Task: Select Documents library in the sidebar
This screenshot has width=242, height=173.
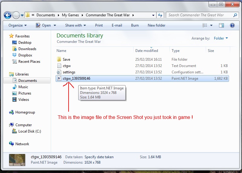Action: [27, 81]
